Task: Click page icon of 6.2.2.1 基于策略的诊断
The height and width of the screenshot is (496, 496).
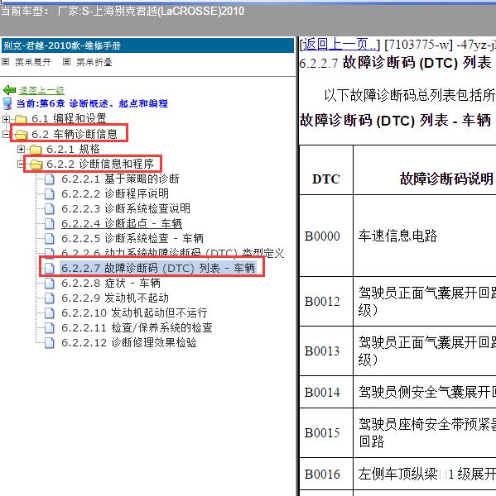Action: pyautogui.click(x=49, y=179)
